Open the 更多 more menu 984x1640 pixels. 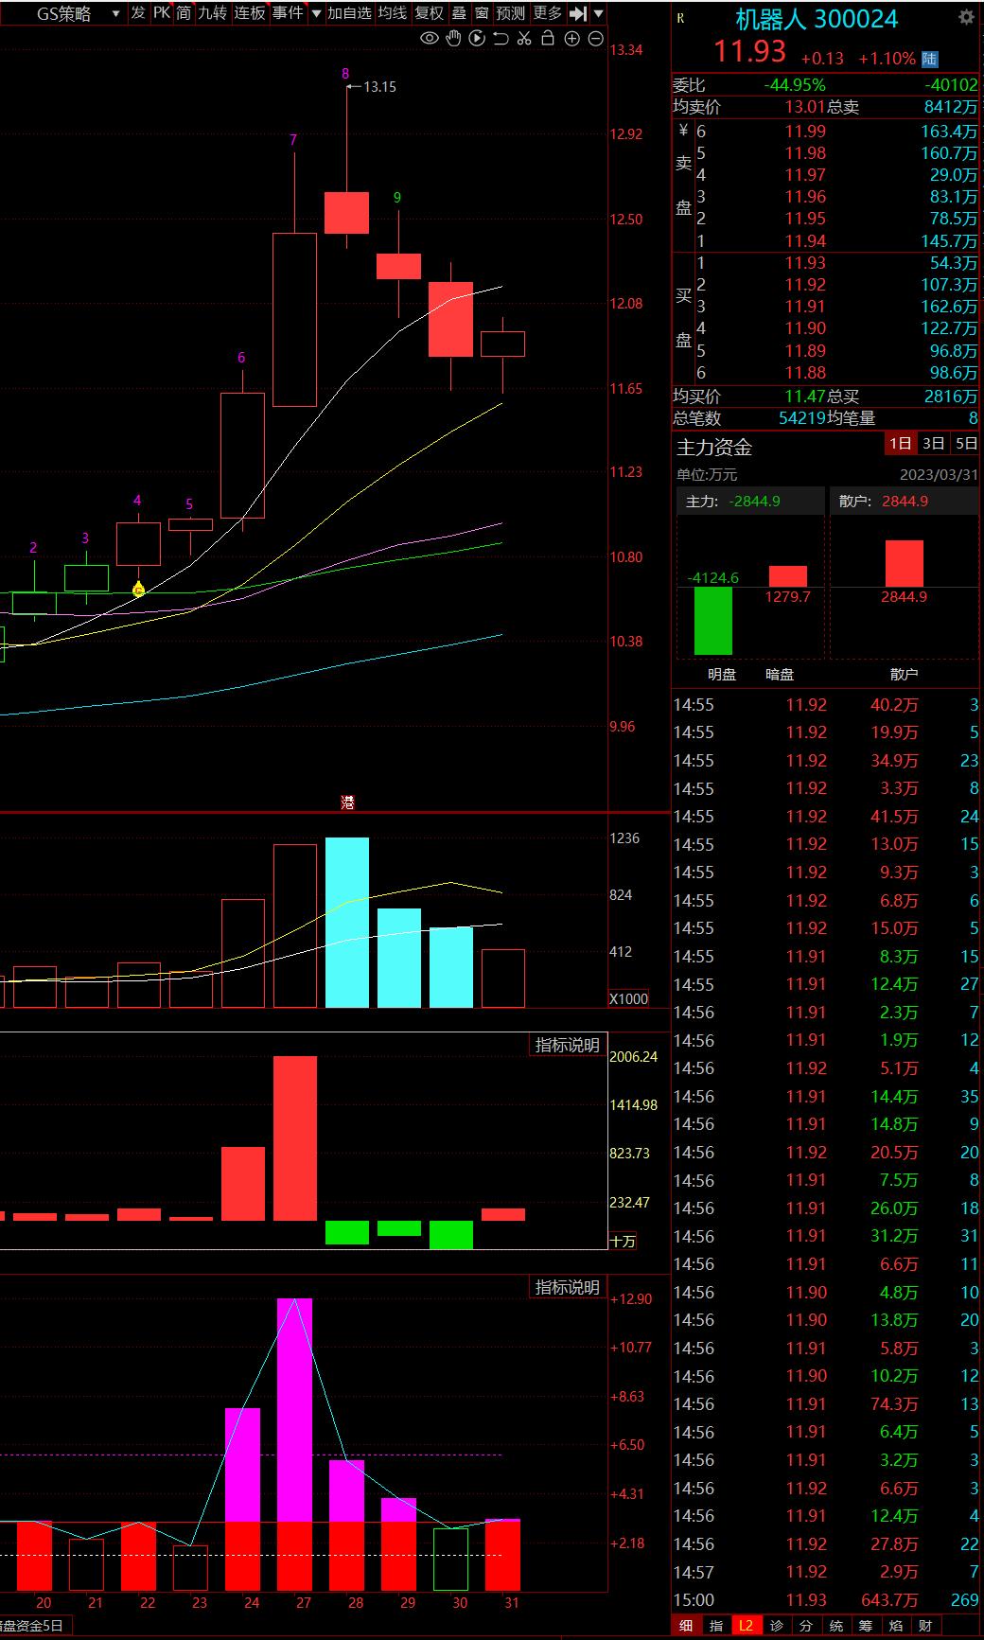(x=548, y=13)
